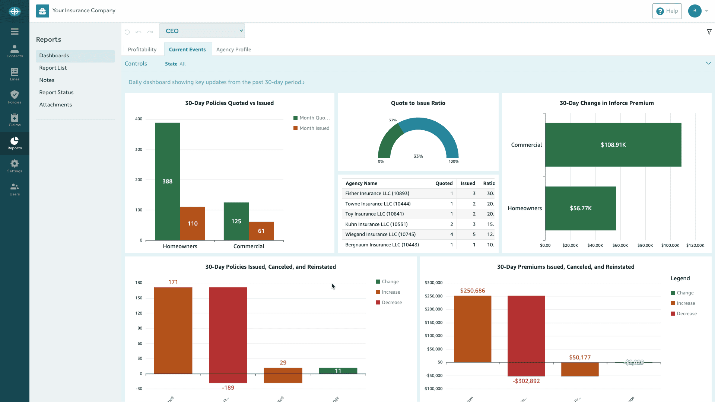Viewport: 715px width, 402px height.
Task: Open the filter funnel icon
Action: [x=709, y=32]
